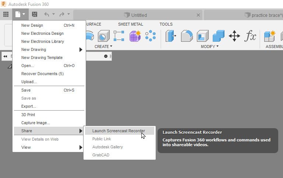Select the Combine tool icon

[x=219, y=36]
